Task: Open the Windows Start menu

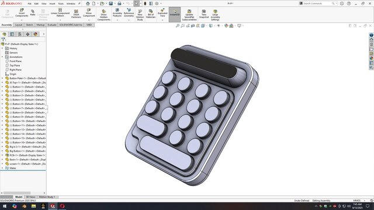Action: click(5, 206)
